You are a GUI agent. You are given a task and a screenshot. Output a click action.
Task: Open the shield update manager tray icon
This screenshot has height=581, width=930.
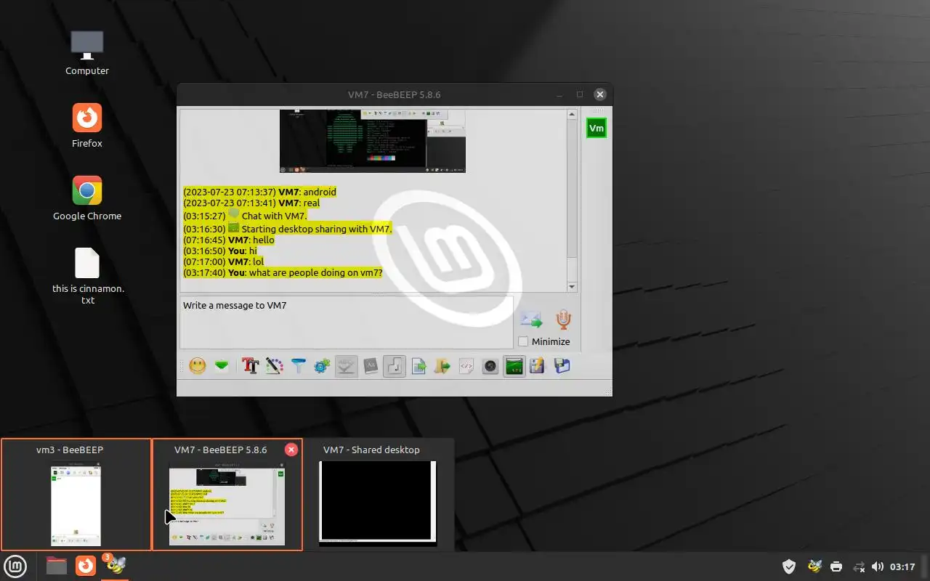click(789, 566)
